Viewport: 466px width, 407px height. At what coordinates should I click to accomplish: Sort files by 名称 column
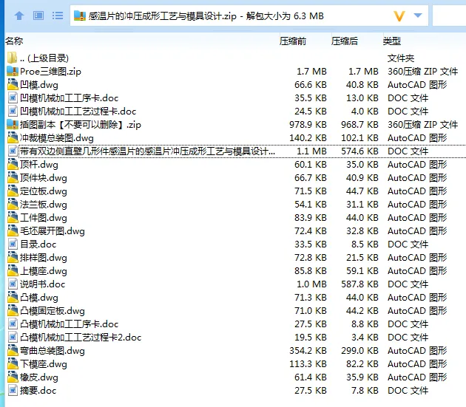(x=14, y=41)
